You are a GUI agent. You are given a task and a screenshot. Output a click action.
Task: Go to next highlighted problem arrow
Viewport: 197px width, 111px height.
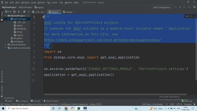pos(195,16)
